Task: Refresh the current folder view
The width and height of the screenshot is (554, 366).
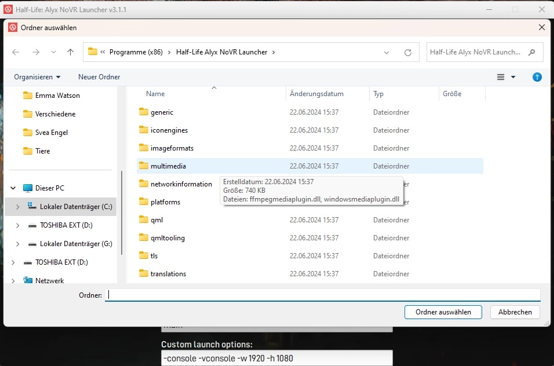Action: click(x=408, y=53)
